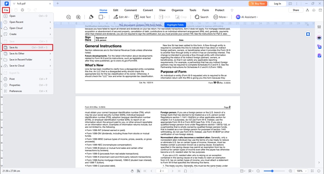Open Properties from the File menu
The width and height of the screenshot is (324, 174).
click(x=28, y=85)
